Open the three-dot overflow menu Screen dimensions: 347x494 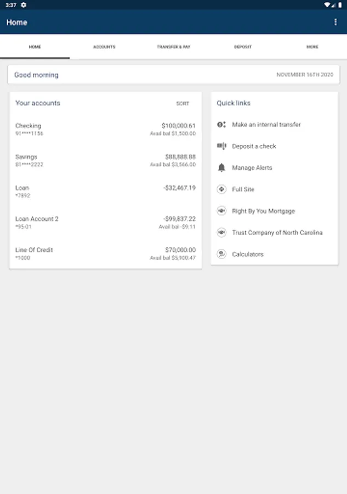click(x=335, y=22)
